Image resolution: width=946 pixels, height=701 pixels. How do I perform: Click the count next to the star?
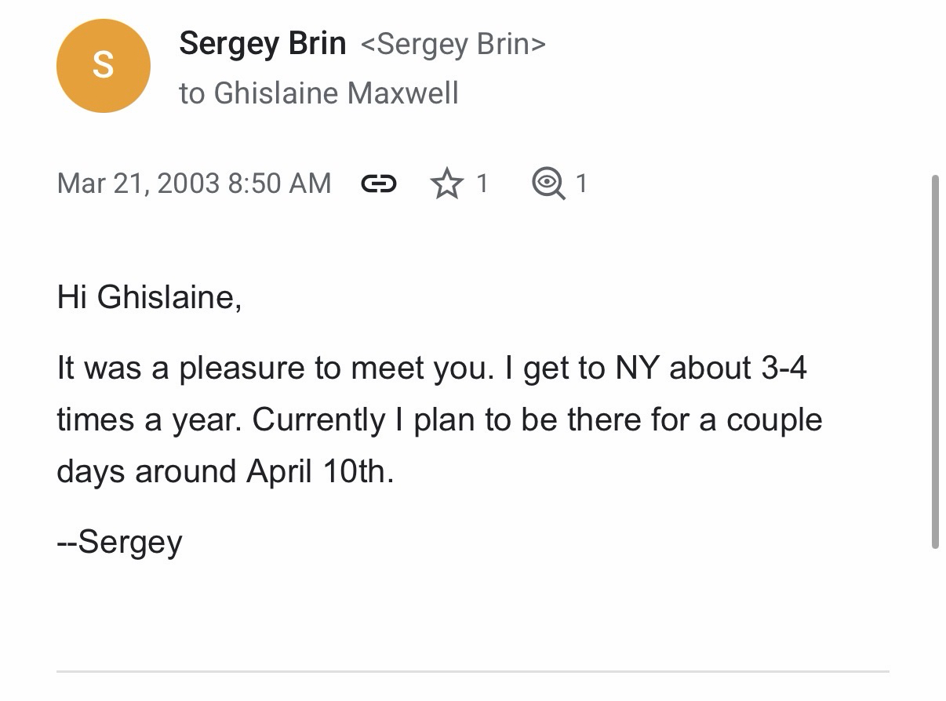click(482, 183)
